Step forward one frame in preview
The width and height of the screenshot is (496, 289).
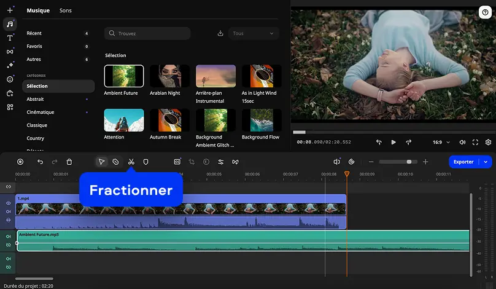408,142
